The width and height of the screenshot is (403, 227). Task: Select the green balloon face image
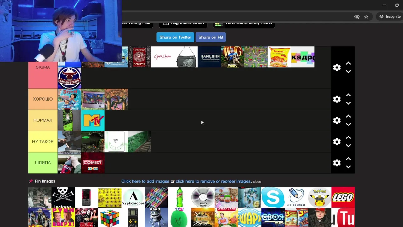[x=180, y=218]
